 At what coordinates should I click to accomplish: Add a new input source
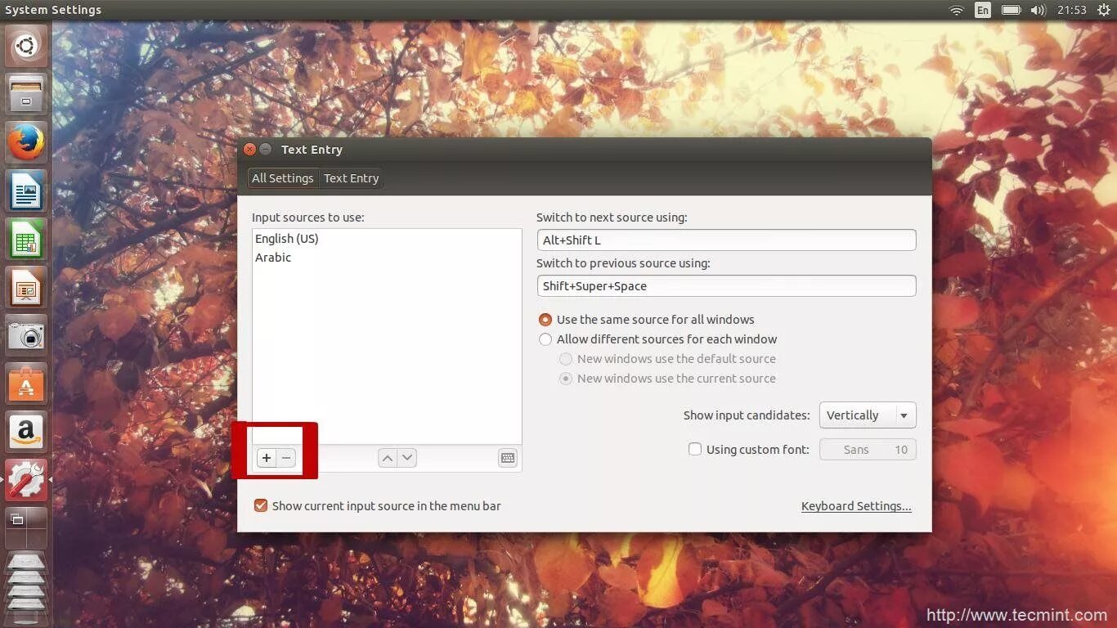(267, 458)
